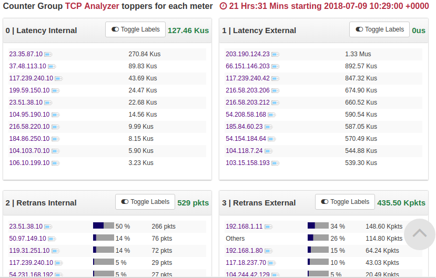Open the TCP Analyzer counter group link
Image resolution: width=436 pixels, height=278 pixels.
point(92,6)
